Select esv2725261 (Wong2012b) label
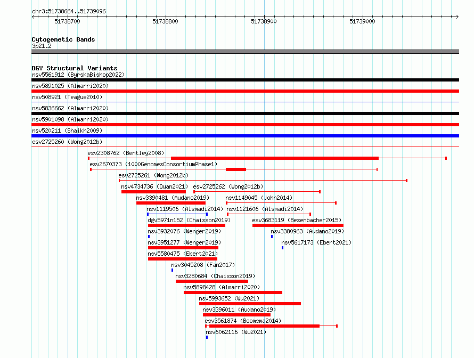Viewport: 474px width, 358px height. (153, 175)
